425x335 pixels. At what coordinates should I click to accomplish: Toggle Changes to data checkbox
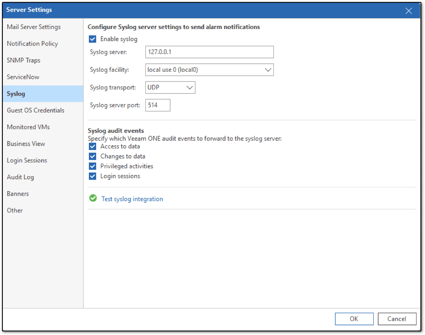pyautogui.click(x=93, y=156)
